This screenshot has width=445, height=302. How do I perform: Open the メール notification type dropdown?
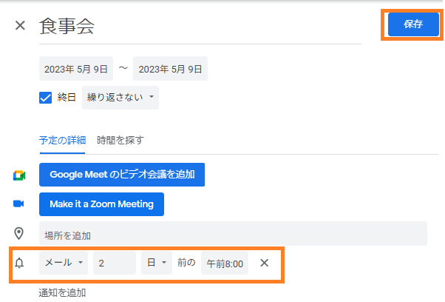coord(64,263)
